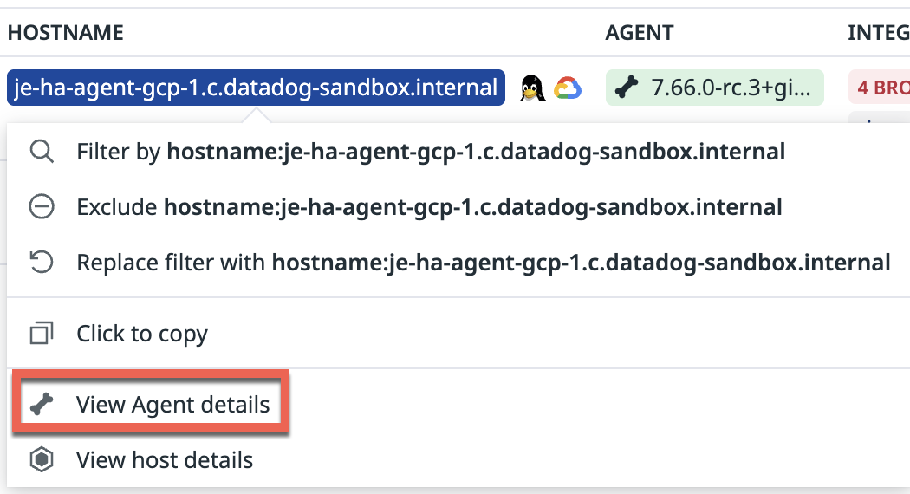Click the HOSTNAME column header
Screen dimensions: 910x494
coord(66,33)
